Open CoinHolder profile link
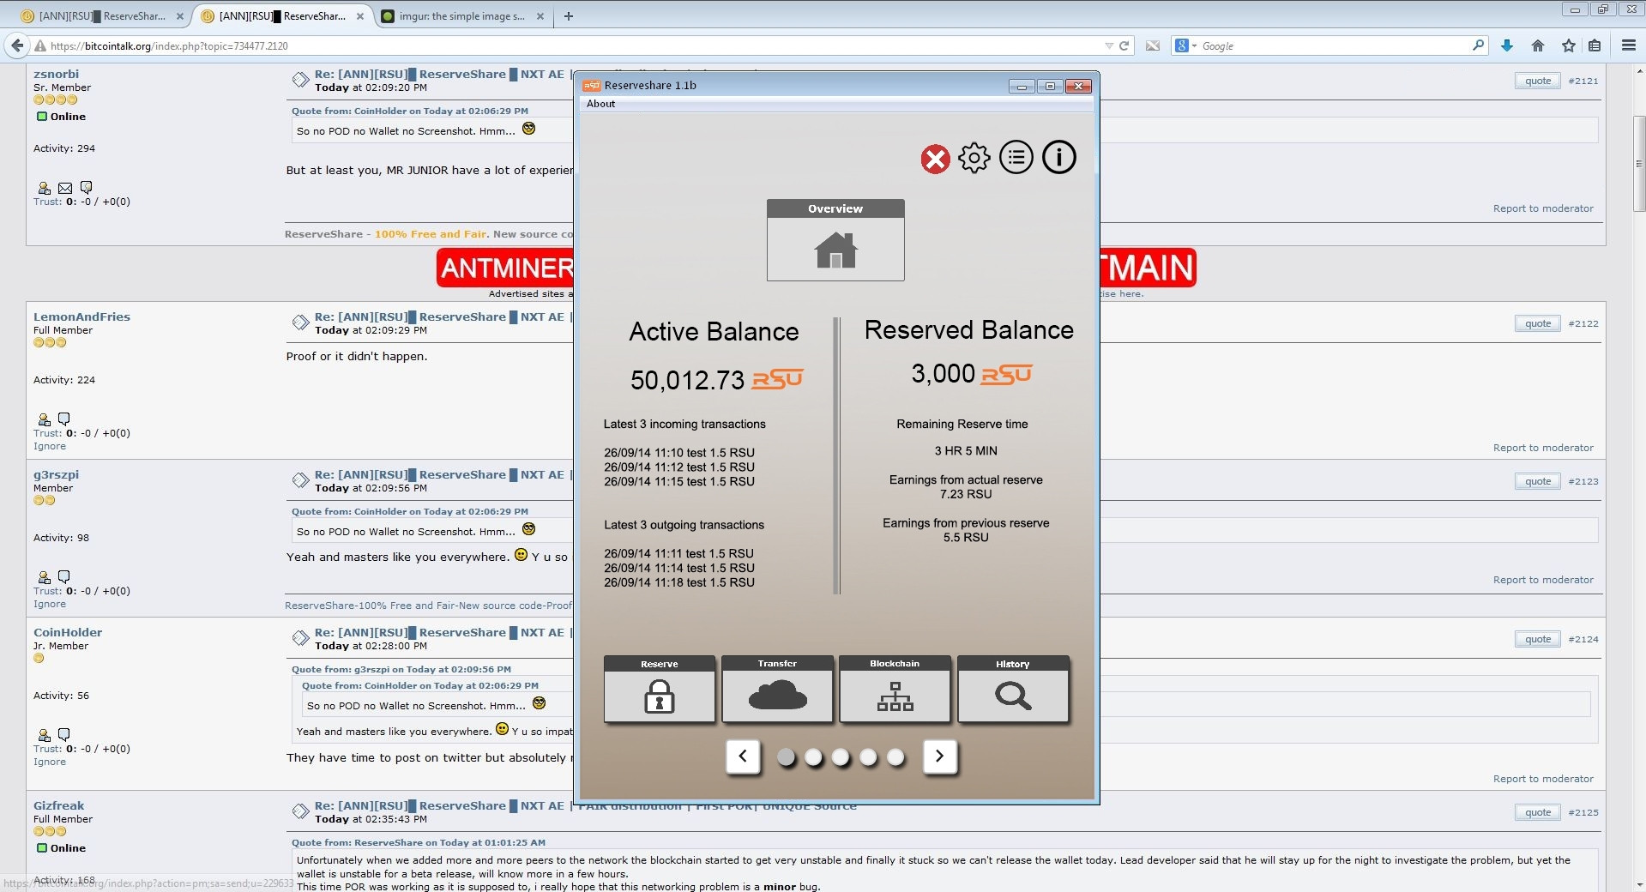 [x=68, y=632]
